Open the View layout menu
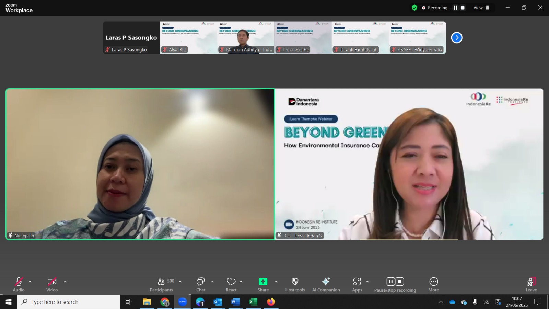This screenshot has height=309, width=549. click(x=481, y=8)
